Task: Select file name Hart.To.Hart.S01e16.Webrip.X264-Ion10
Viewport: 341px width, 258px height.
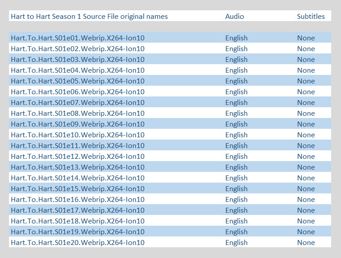Action: (x=78, y=200)
